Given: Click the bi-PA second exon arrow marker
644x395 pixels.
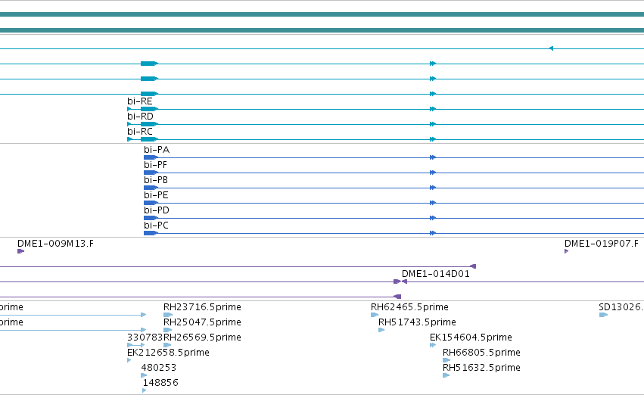Looking at the screenshot, I should pos(432,157).
